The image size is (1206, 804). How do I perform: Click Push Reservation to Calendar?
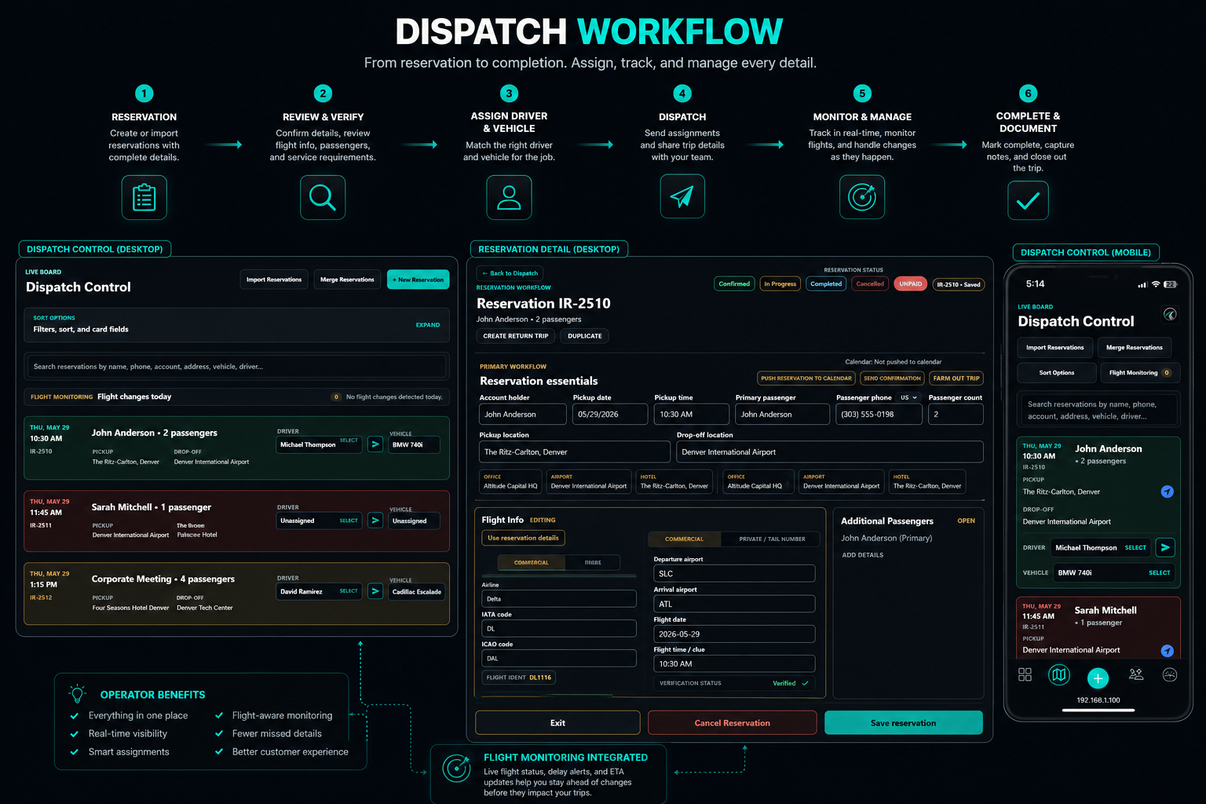[x=806, y=378]
